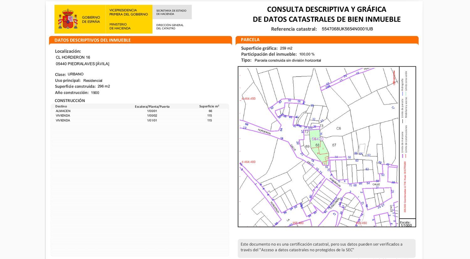Click the 'Clase:' label

(x=60, y=74)
